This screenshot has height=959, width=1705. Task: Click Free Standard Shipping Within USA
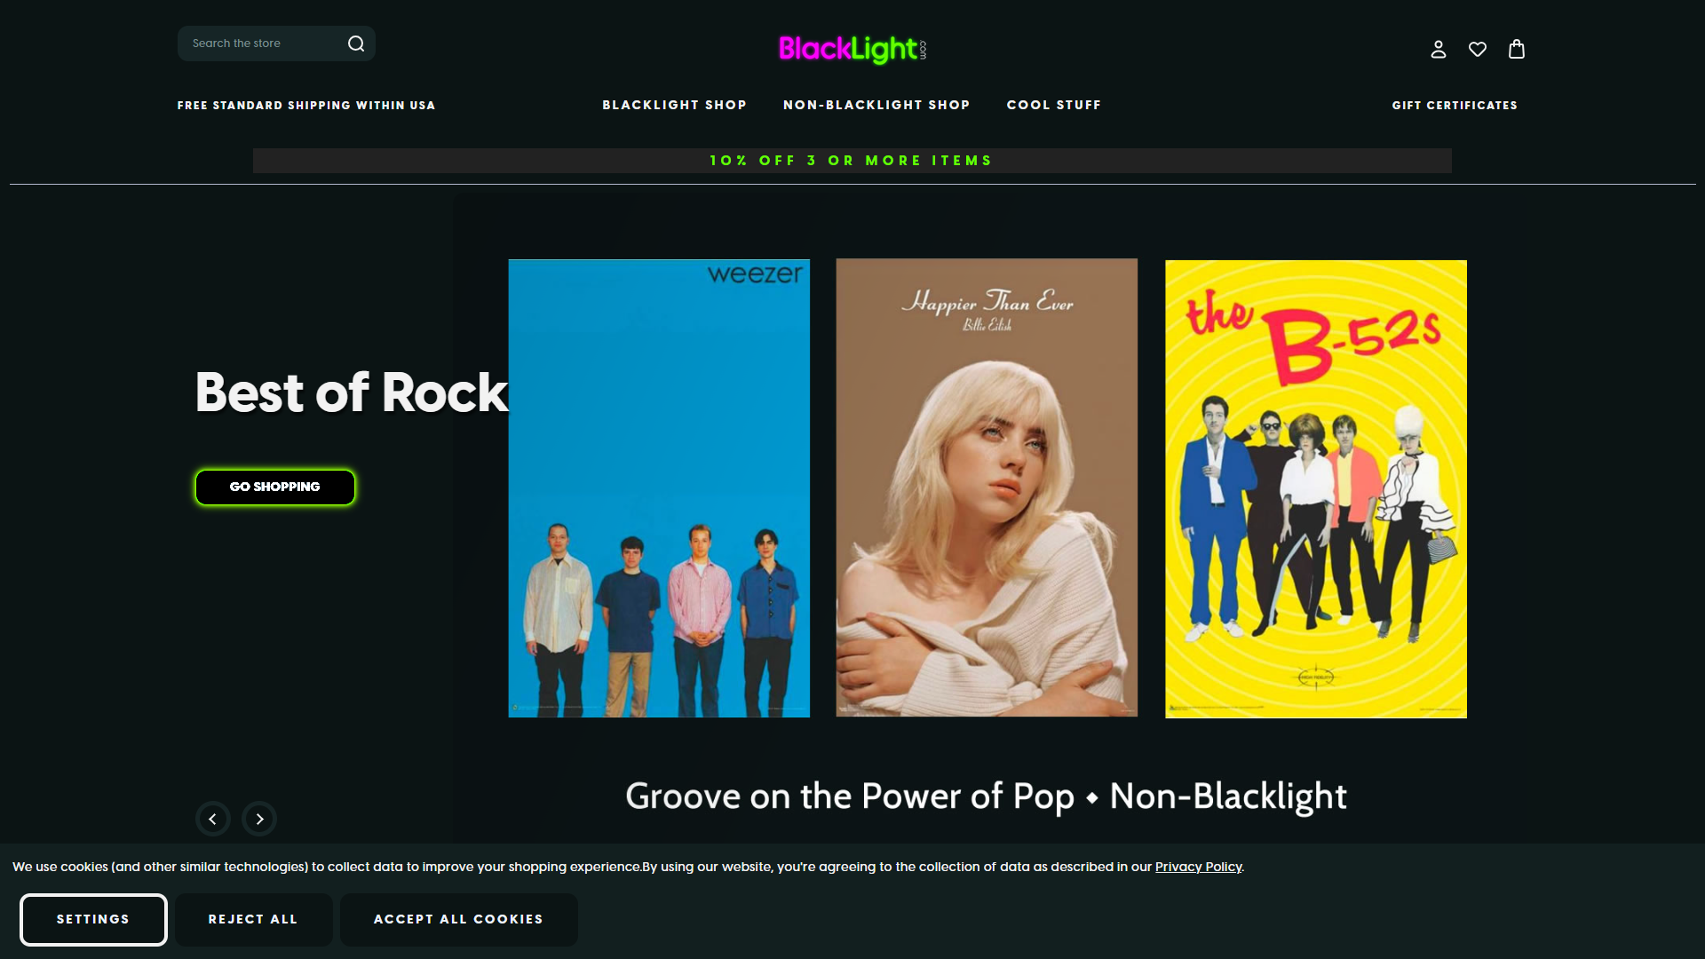point(306,105)
